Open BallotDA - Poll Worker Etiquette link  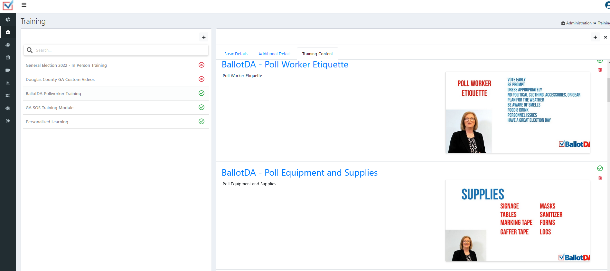coord(285,65)
